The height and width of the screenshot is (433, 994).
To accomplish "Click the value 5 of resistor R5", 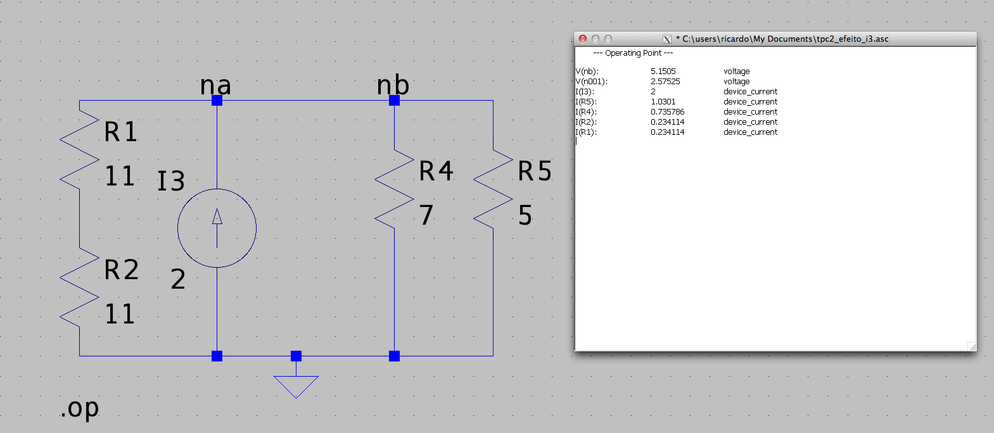I will coord(525,216).
